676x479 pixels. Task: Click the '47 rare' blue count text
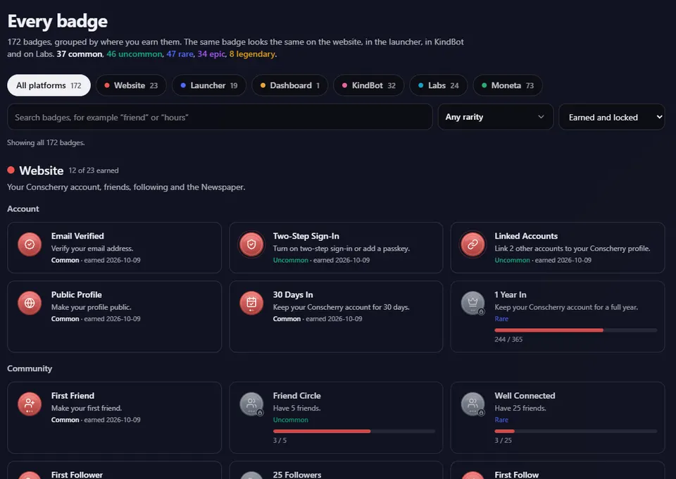[x=180, y=54]
